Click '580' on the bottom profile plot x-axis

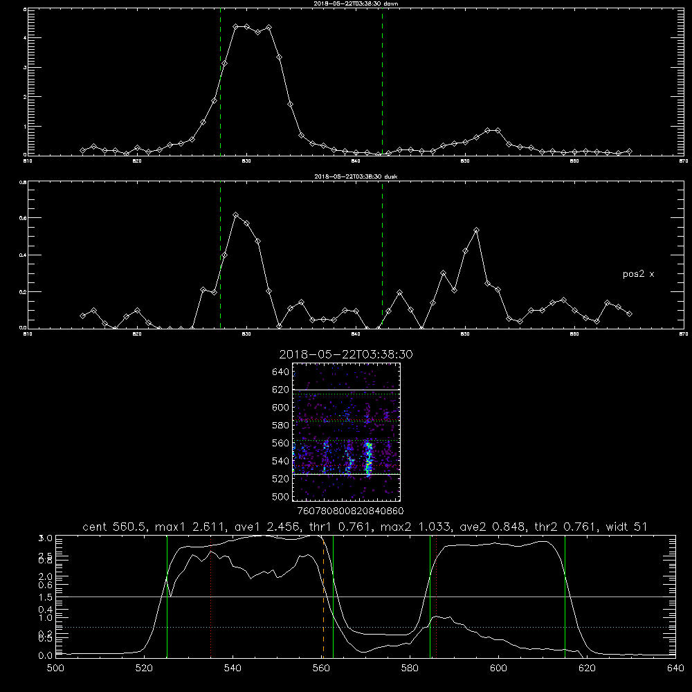(410, 668)
